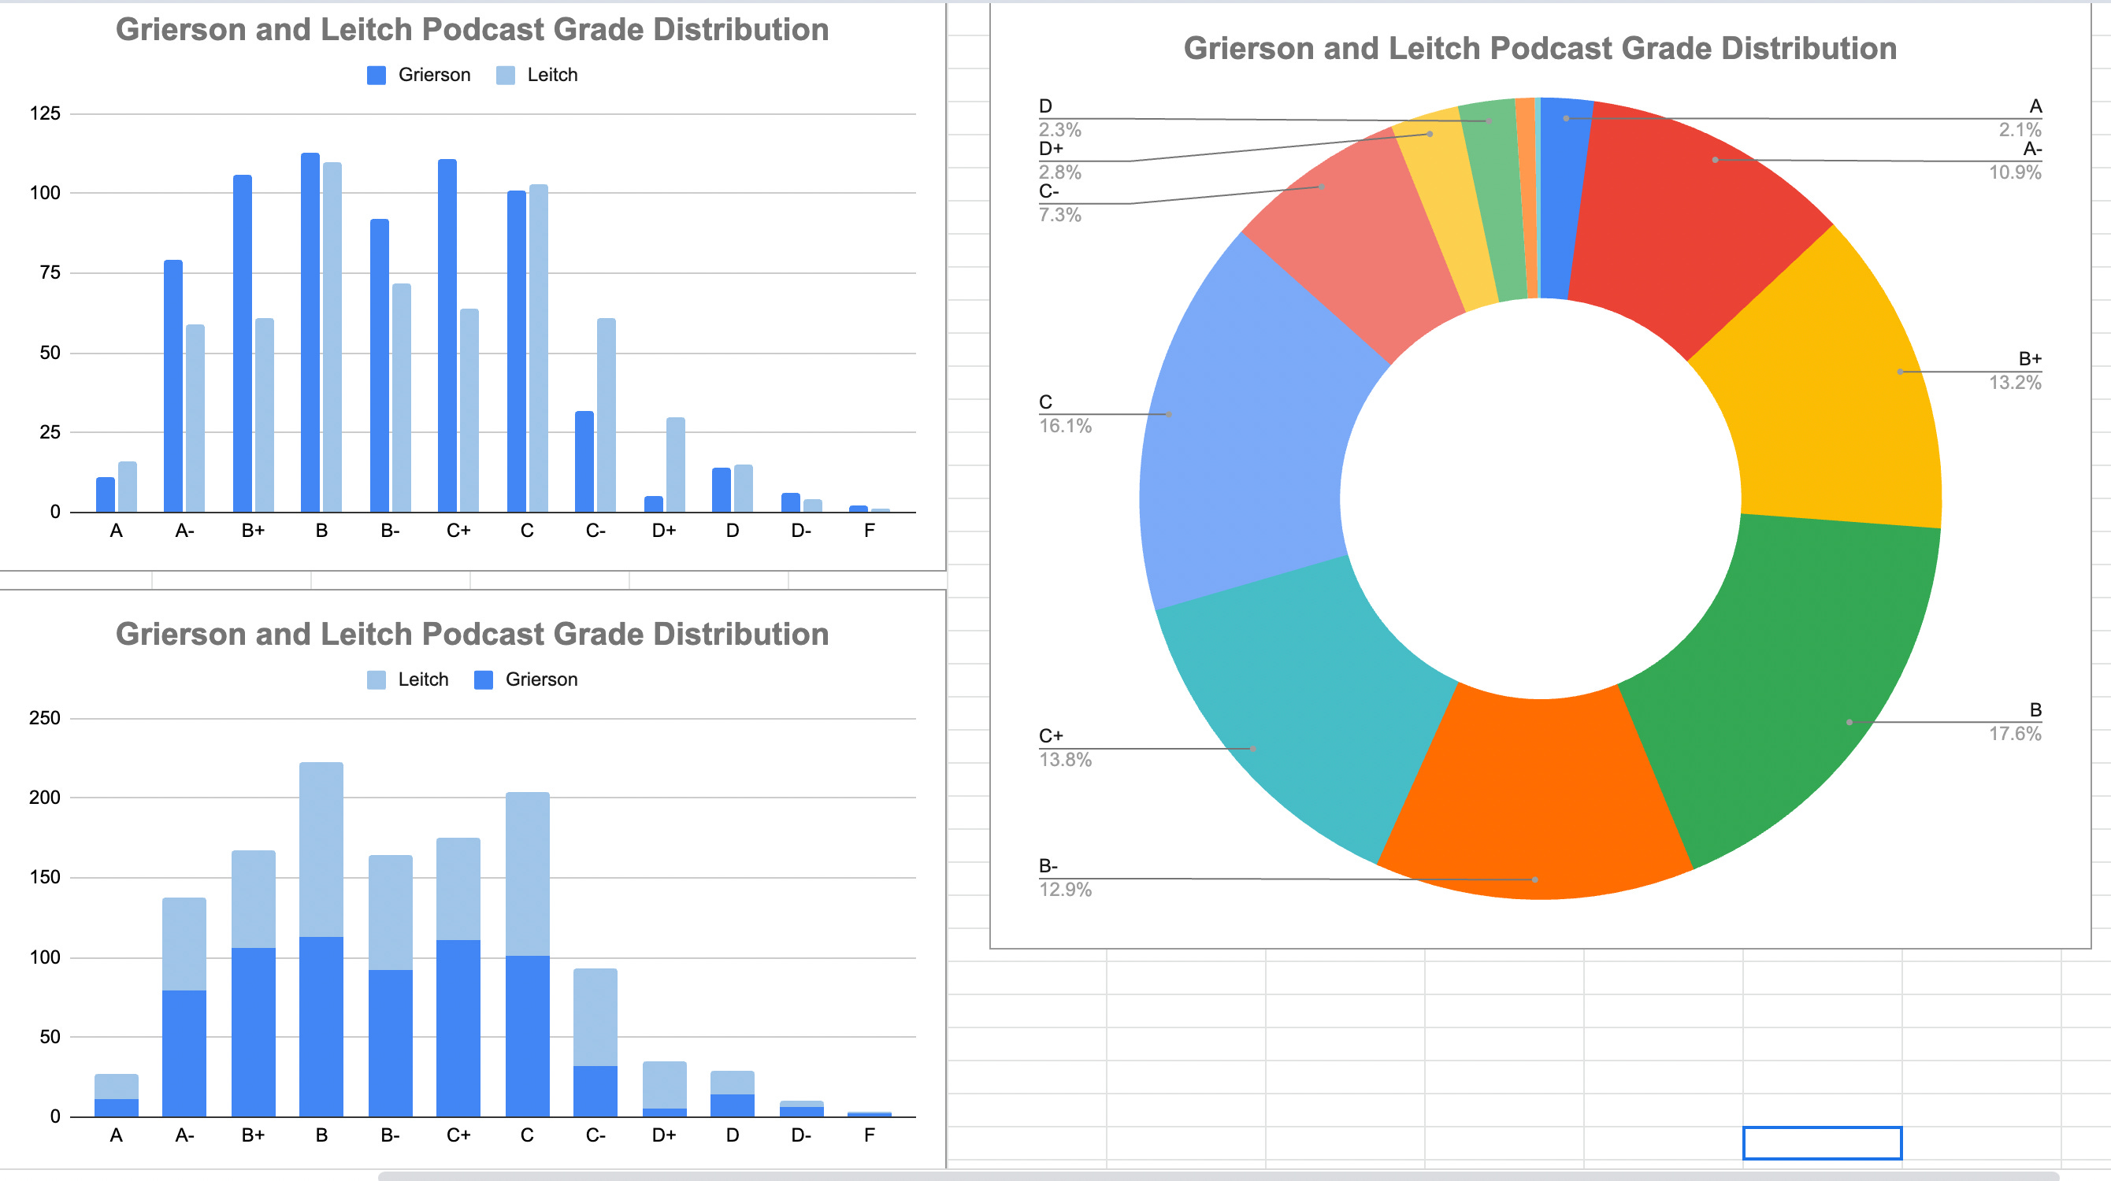
Task: Click the Leitch legend swatch in stacked chart
Action: click(377, 679)
